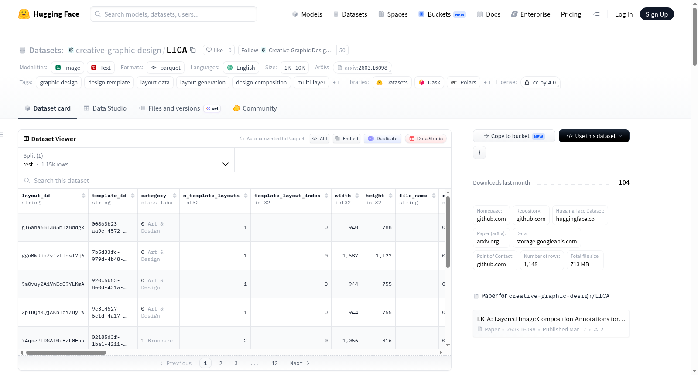Image resolution: width=698 pixels, height=375 pixels.
Task: Show the one additional hidden library
Action: 487,83
